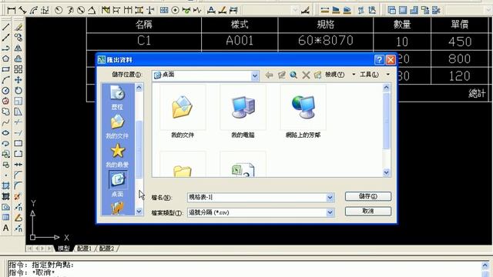Select the Hatch tool
493x277 pixels.
click(5, 186)
